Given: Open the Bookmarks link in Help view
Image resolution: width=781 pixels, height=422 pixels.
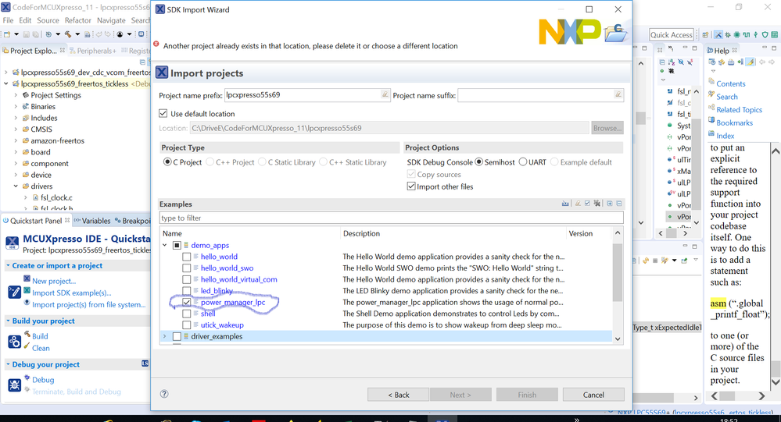Looking at the screenshot, I should pyautogui.click(x=735, y=122).
